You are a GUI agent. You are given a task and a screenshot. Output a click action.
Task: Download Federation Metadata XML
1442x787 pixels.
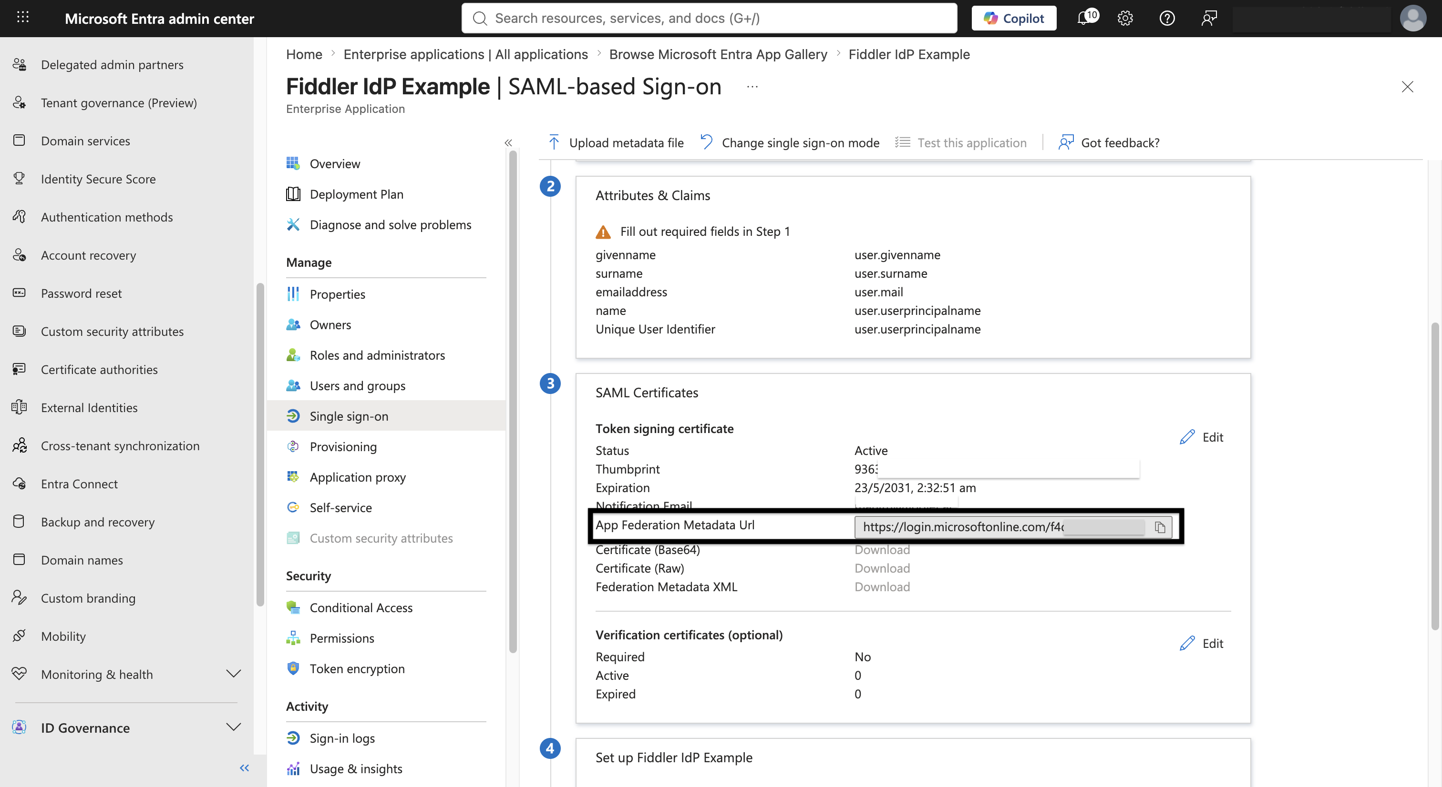pyautogui.click(x=882, y=587)
